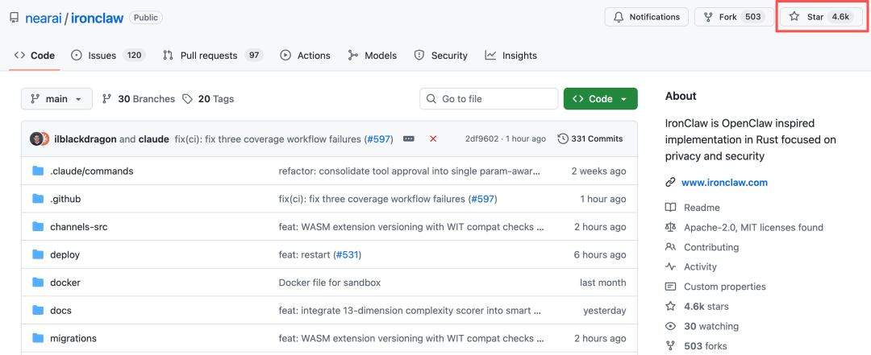
Task: Expand the main branch dropdown
Action: click(56, 99)
